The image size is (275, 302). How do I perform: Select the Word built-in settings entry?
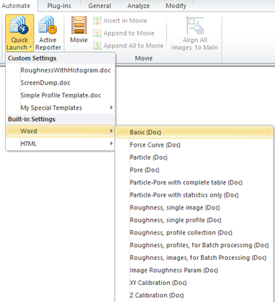tap(61, 131)
